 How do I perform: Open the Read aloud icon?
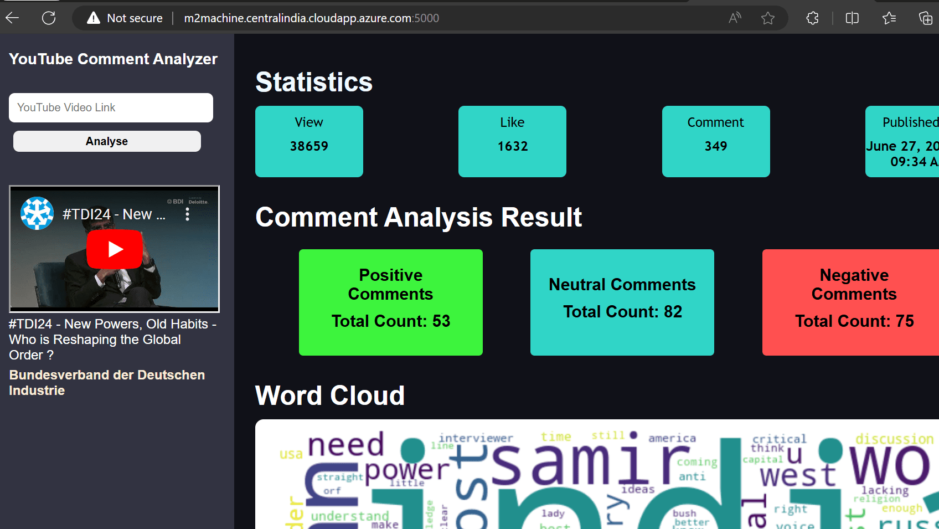(735, 18)
